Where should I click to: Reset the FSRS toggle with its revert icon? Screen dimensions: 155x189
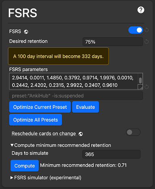point(147,30)
